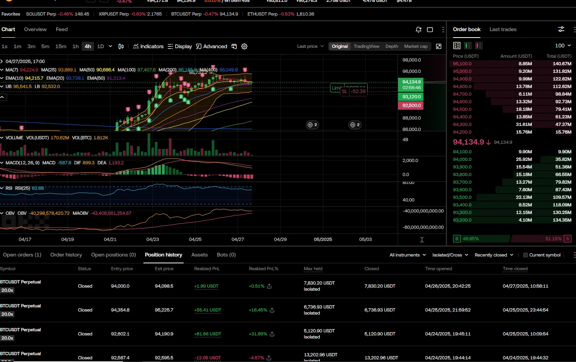Expand the Last price dropdown
Viewport: 576px width, 362px height.
310,46
